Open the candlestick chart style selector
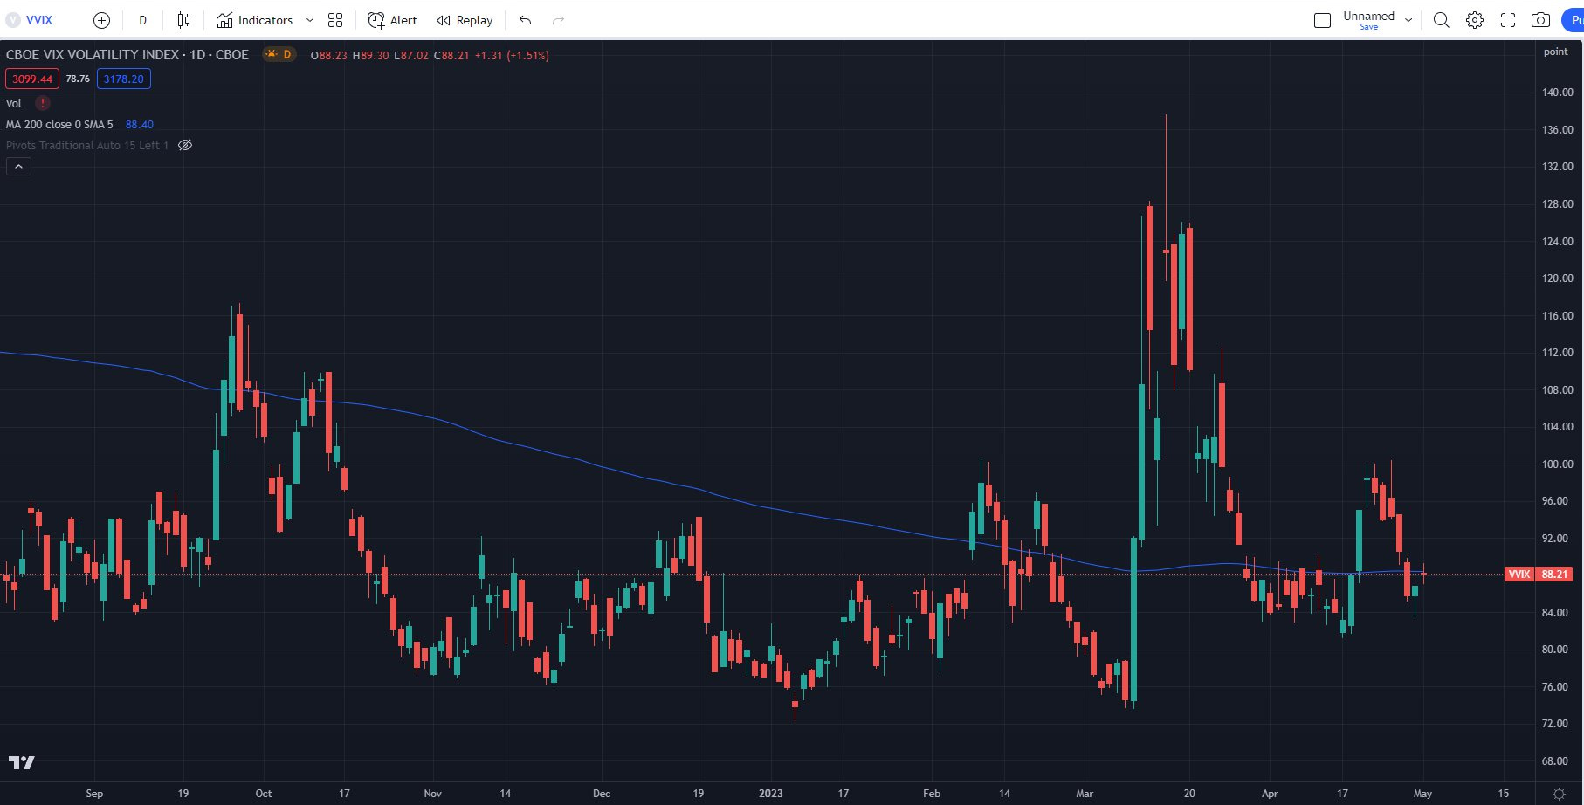 [183, 20]
